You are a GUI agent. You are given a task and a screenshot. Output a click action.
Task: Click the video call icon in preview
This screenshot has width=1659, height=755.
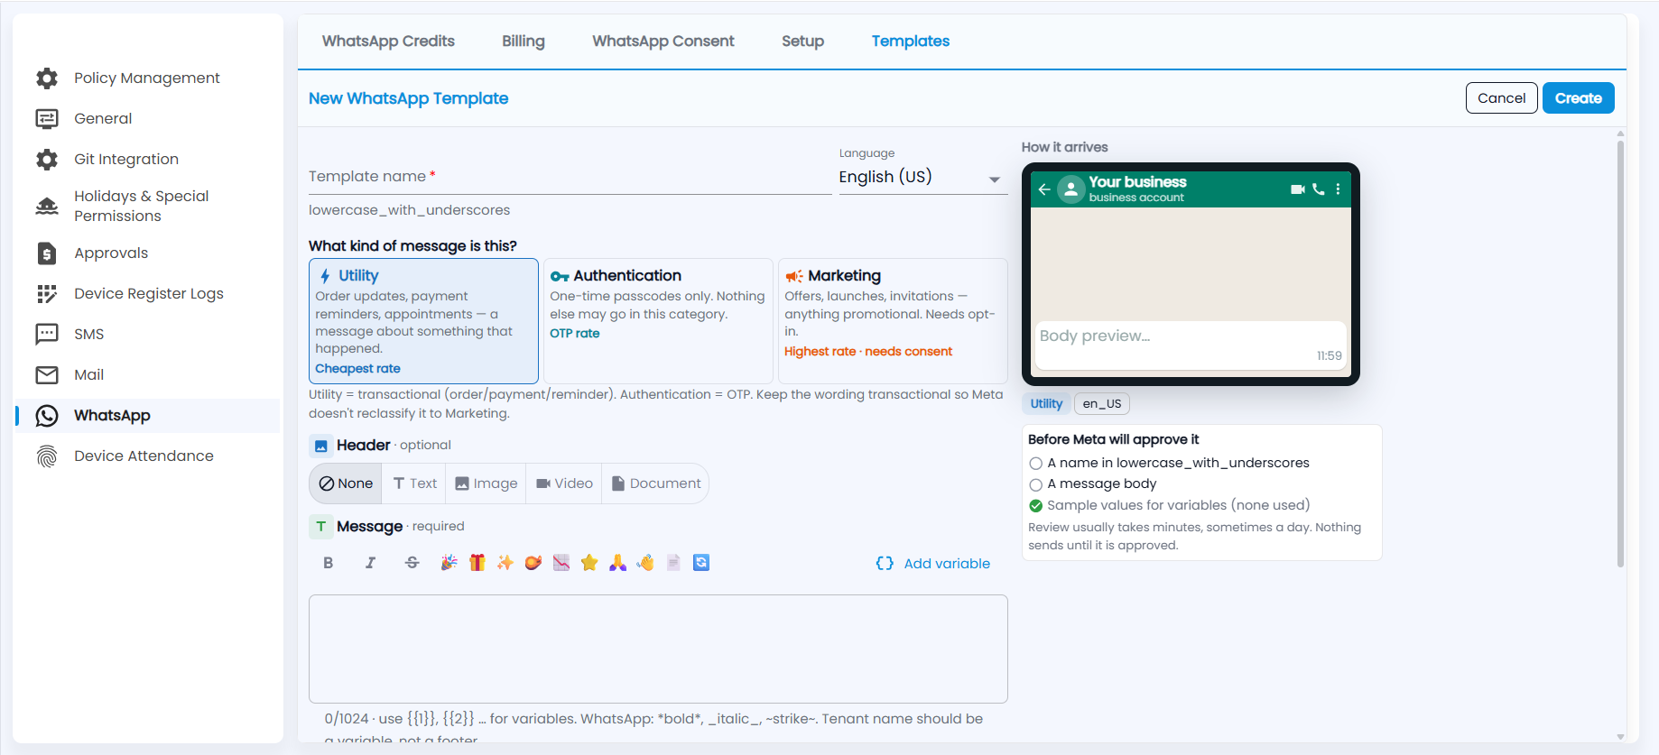click(x=1298, y=189)
